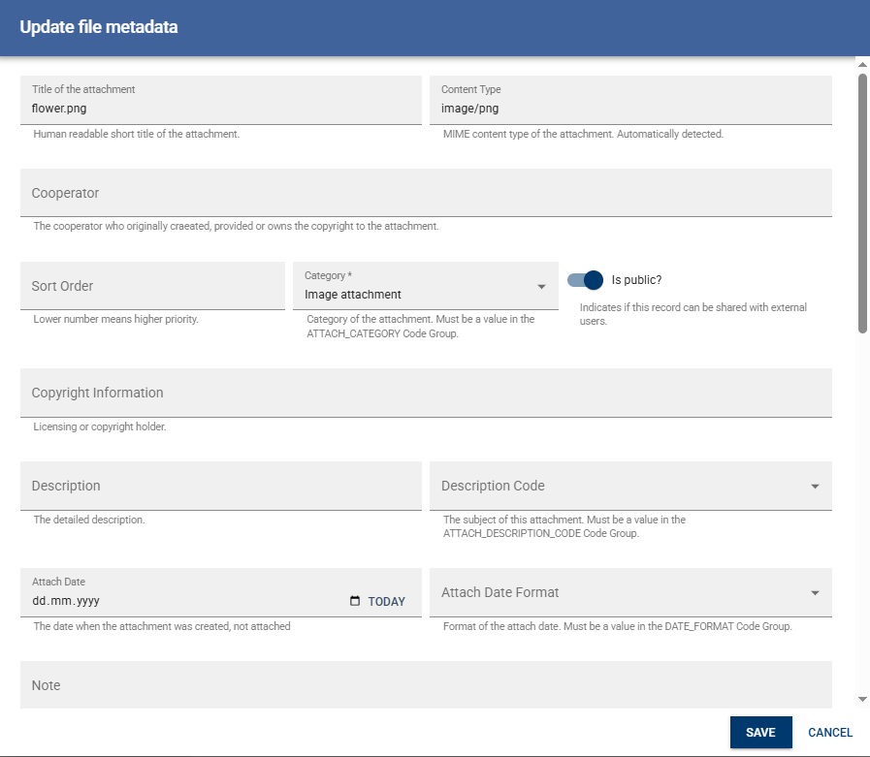The image size is (870, 757).
Task: Toggle the Is public? switch
Action: coord(586,280)
